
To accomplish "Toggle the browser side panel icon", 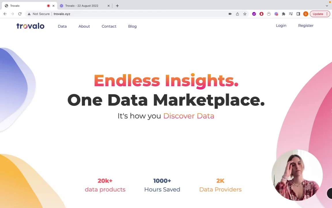I will tap(298, 14).
